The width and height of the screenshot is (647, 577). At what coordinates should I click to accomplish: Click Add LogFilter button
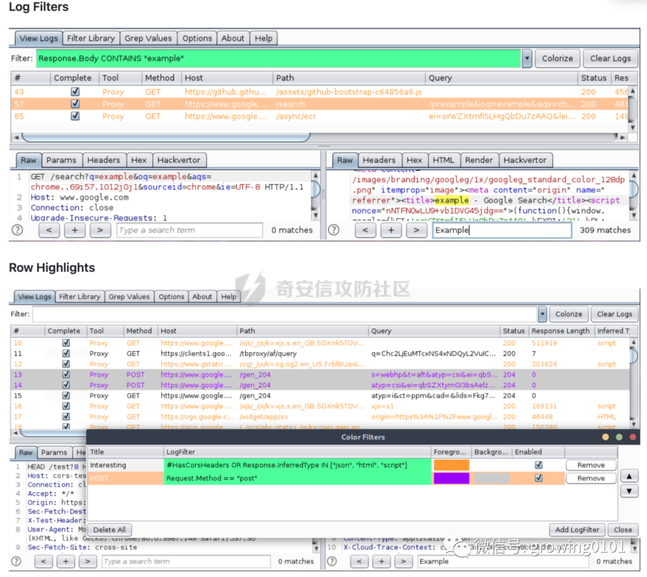pos(577,530)
